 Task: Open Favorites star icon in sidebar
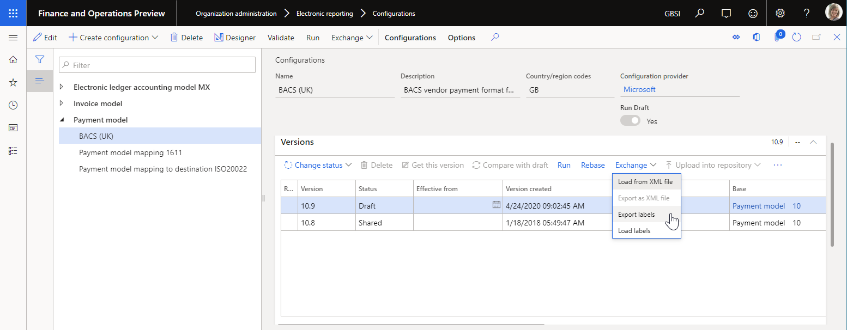[13, 82]
